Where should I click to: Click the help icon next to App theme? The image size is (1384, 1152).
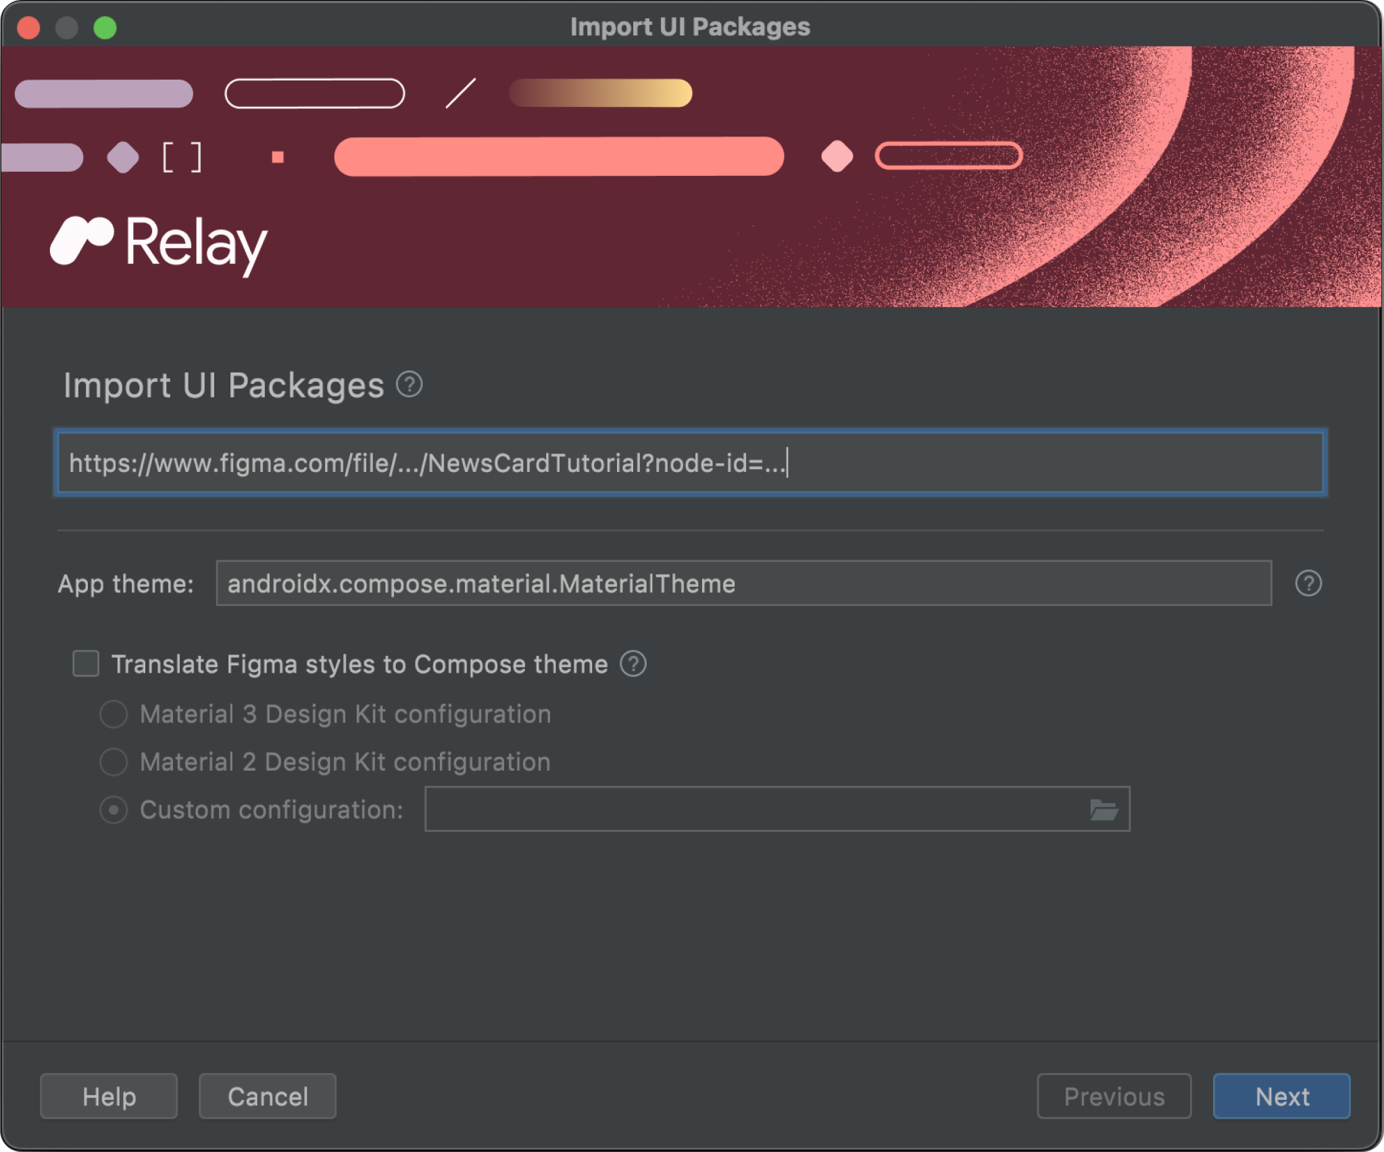1308,583
